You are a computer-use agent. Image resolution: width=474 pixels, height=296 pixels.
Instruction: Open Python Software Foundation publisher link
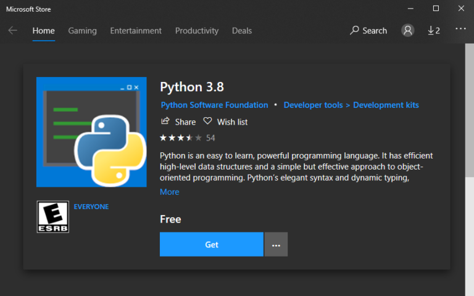tap(214, 105)
